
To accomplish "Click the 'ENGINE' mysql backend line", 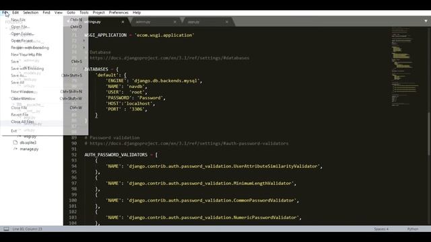I will pyautogui.click(x=154, y=81).
